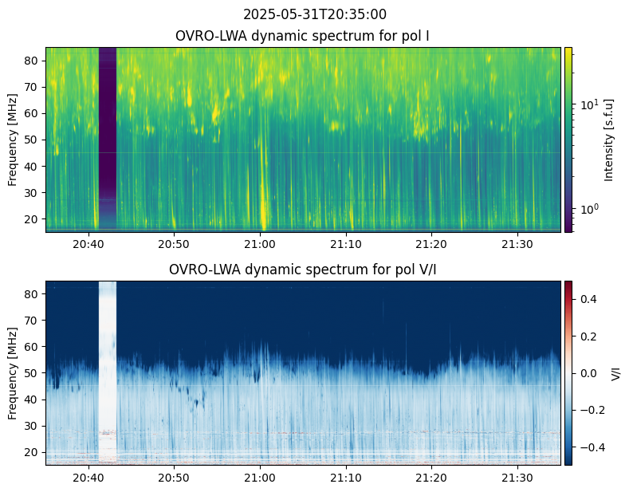Select the 21:00 time tick under the top plot

coord(259,244)
